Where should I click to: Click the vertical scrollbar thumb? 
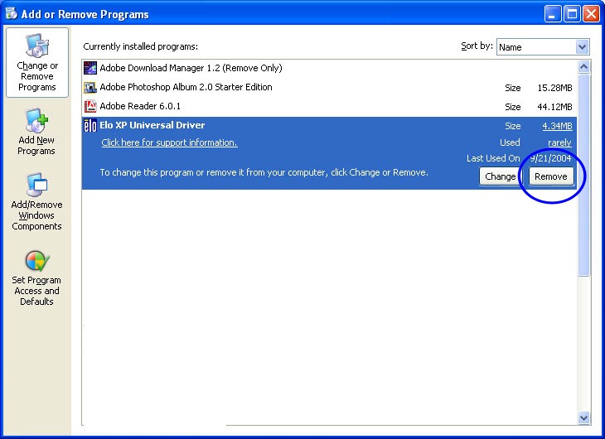[x=583, y=175]
